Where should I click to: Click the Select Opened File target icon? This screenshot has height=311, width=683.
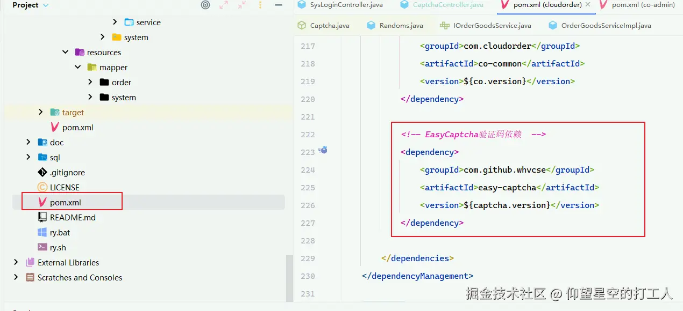[x=205, y=5]
